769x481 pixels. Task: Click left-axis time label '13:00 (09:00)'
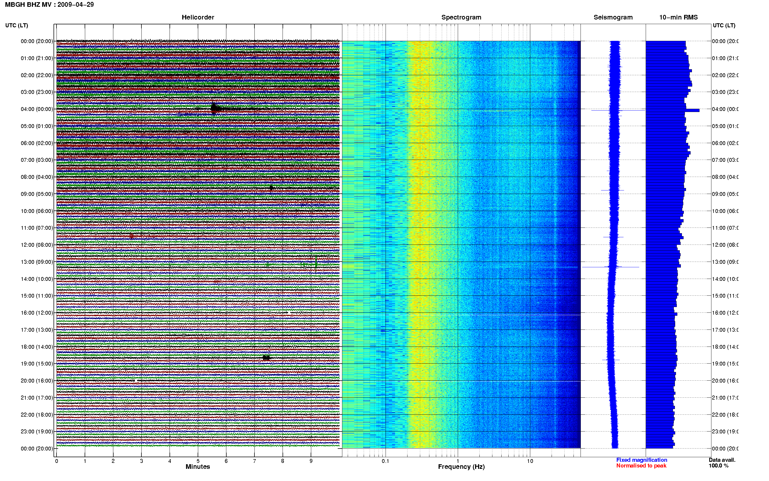[37, 262]
